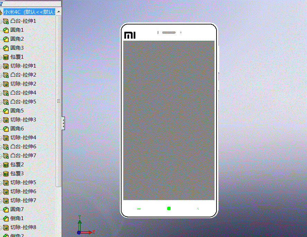Click the 圆角7 fillet icon
Viewport: 307px width, 237px height.
point(6,210)
